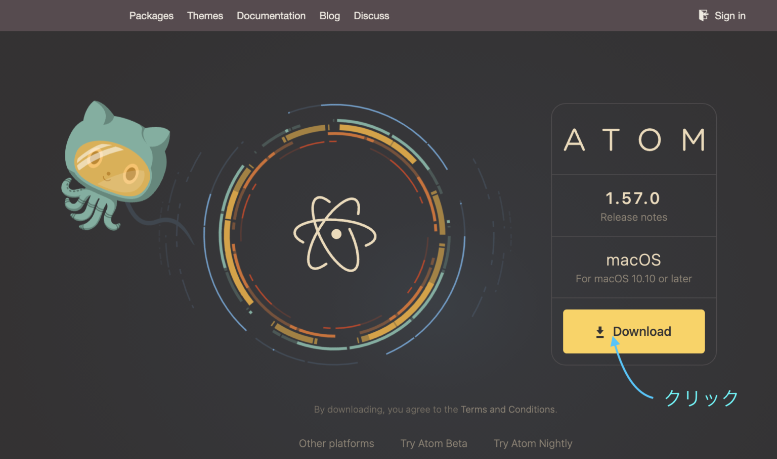Image resolution: width=777 pixels, height=459 pixels.
Task: Open the Terms and Conditions
Action: tap(508, 410)
